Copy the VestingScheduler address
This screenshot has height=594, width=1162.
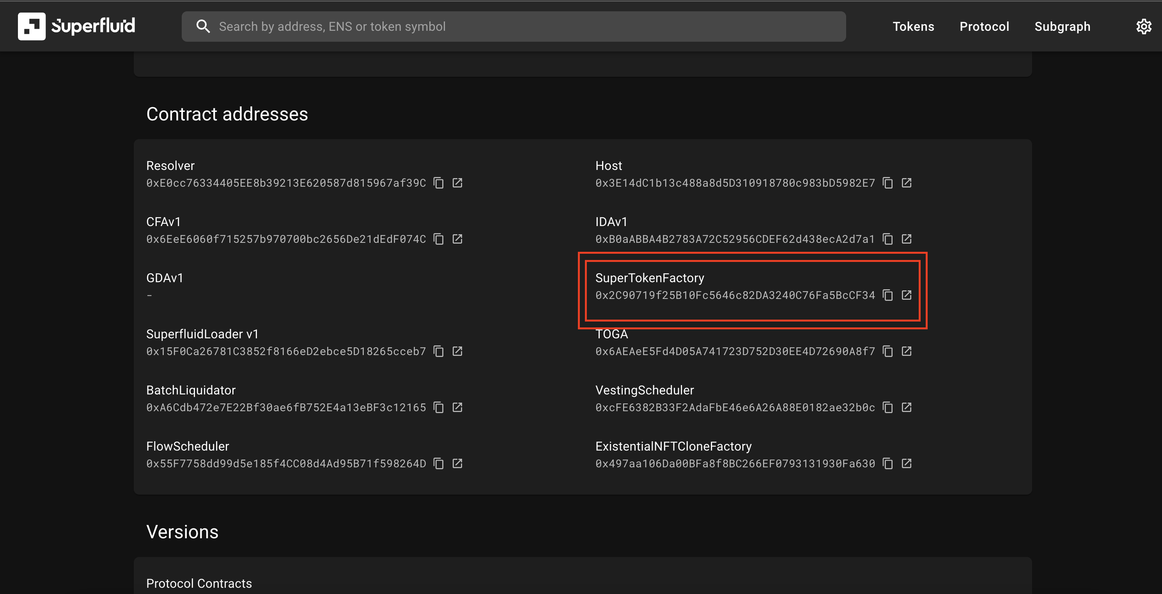click(888, 407)
